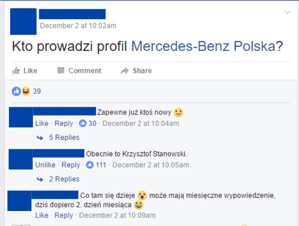Like the 'Zapewne już ktoś nowy' comment

point(42,124)
